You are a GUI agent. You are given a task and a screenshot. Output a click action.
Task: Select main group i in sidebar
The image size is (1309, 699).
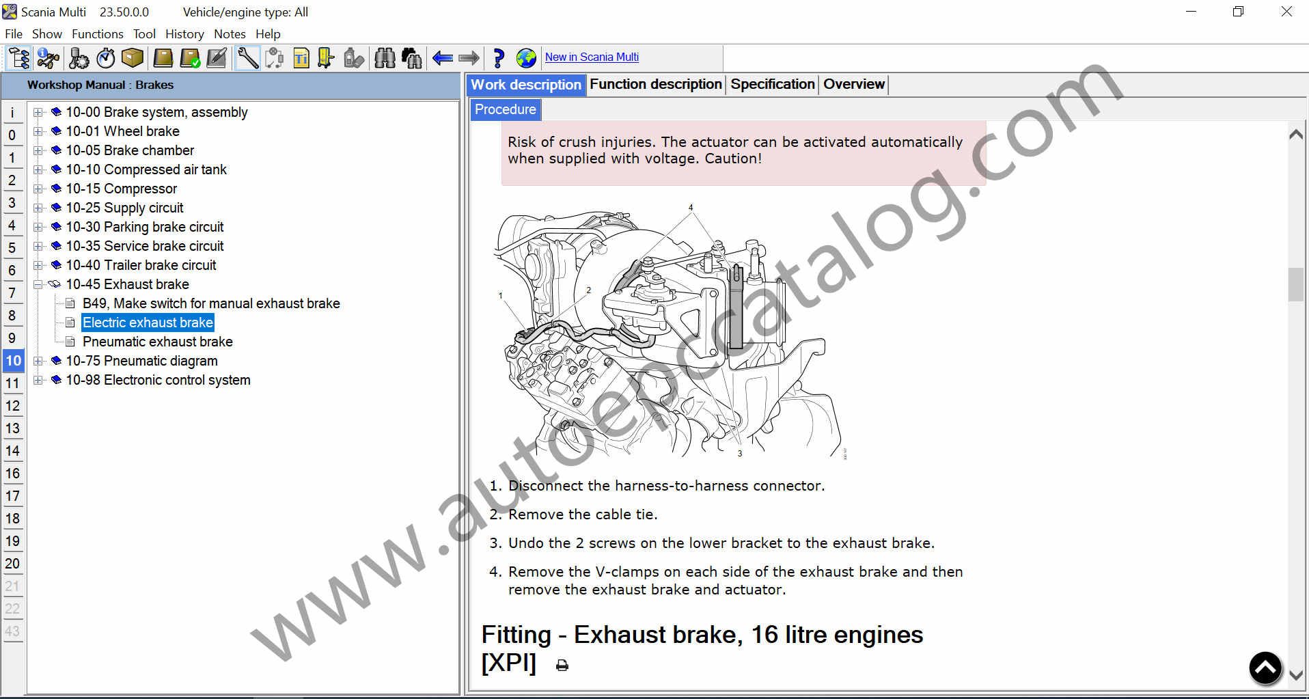[12, 112]
